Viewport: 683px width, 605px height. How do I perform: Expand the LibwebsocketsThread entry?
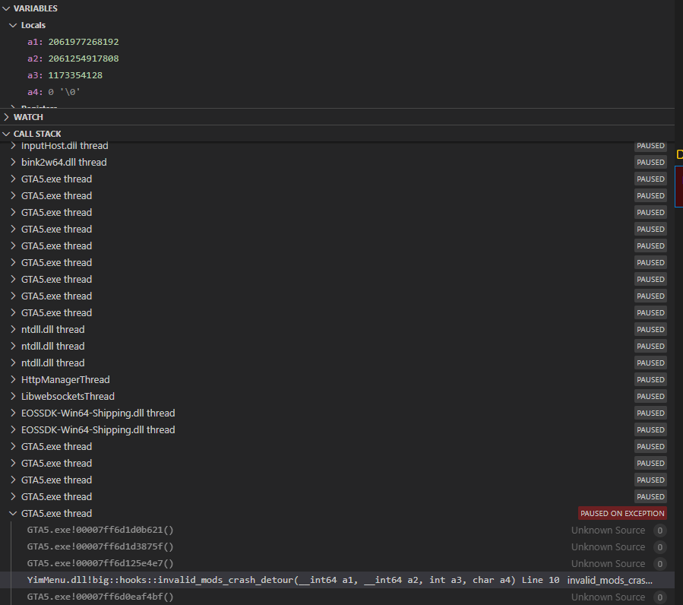[12, 396]
